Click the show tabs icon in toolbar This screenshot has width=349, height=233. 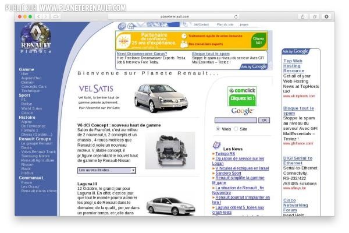pyautogui.click(x=315, y=17)
